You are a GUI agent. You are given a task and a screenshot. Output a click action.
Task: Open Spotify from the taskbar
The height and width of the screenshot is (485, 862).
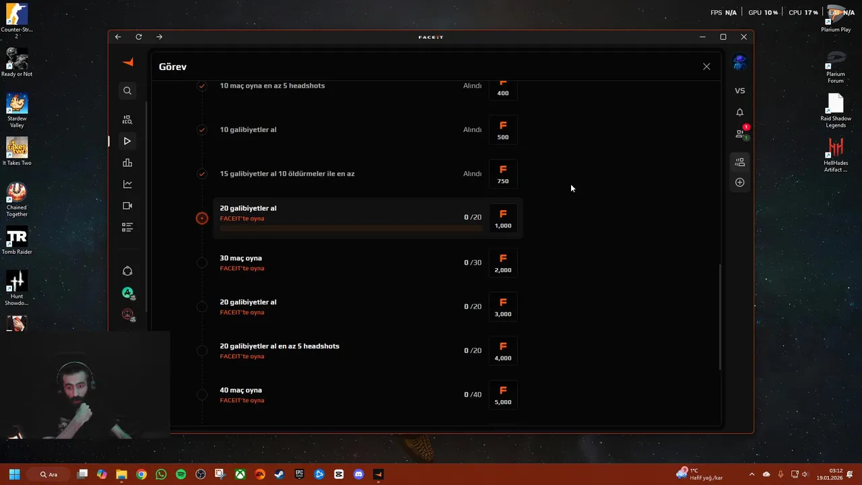(x=180, y=474)
